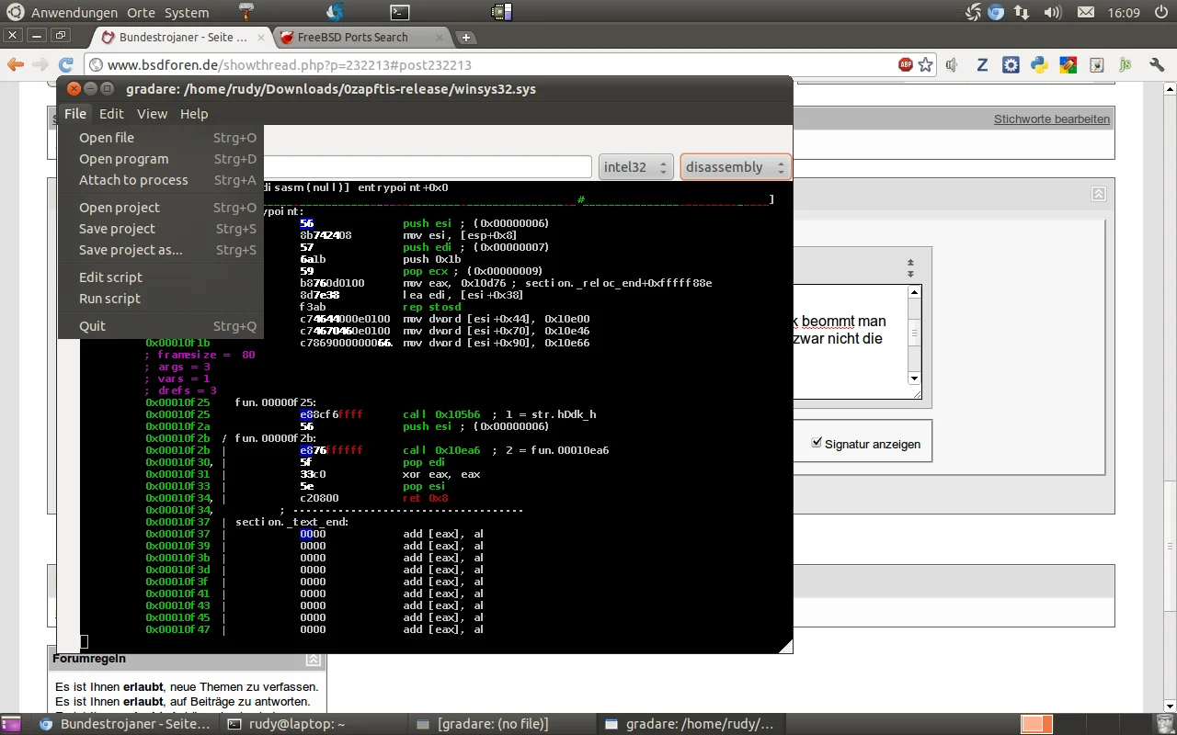The height and width of the screenshot is (735, 1177).
Task: Select Edit script menu entry
Action: 161,277
